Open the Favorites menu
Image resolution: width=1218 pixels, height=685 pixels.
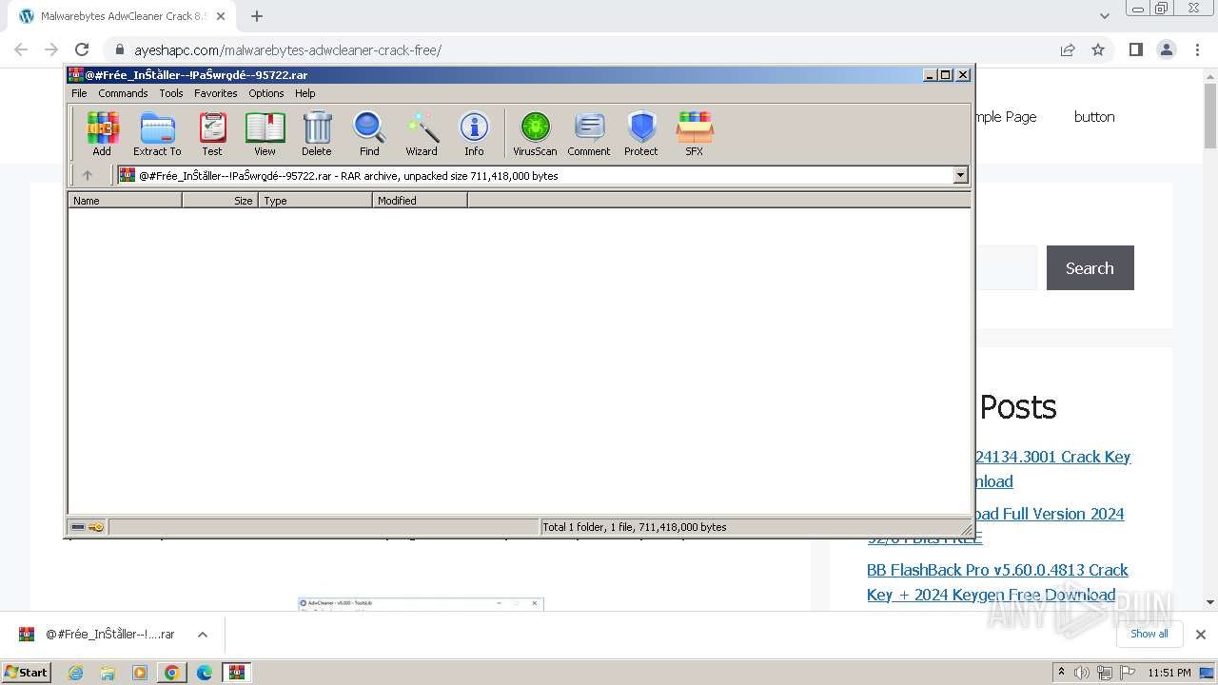click(x=216, y=93)
